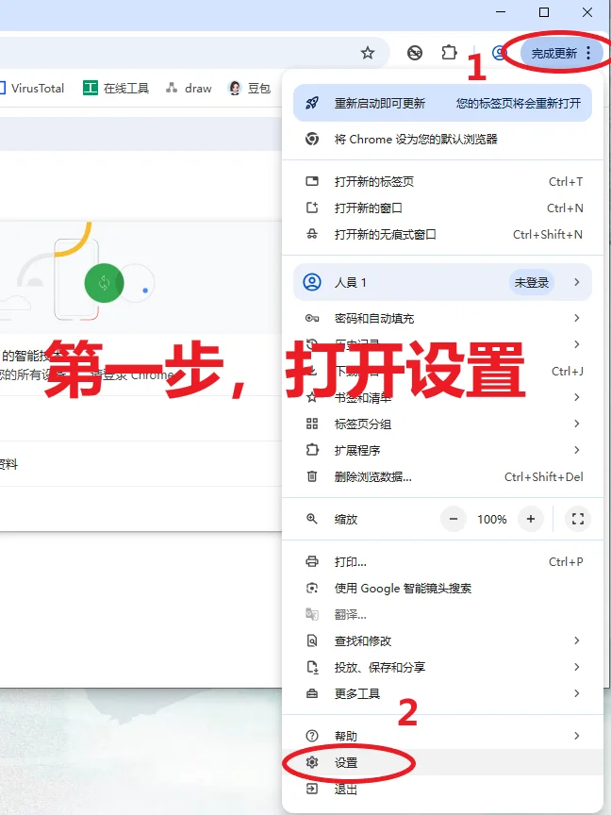Increase zoom with the plus button

tap(531, 519)
